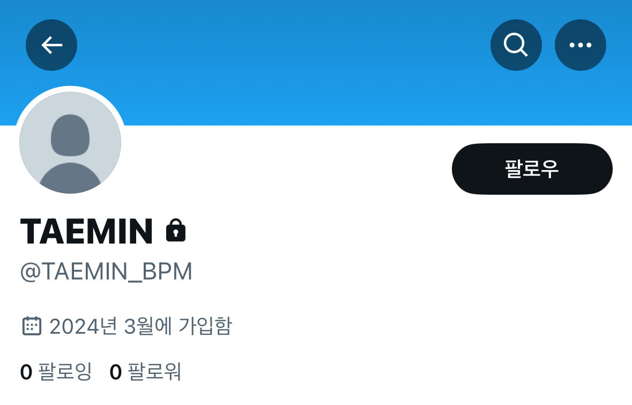Click the blue profile header banner

click(x=316, y=63)
